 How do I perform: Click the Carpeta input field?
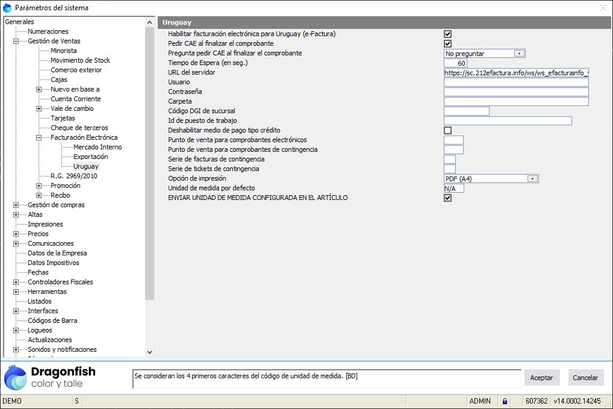tap(516, 101)
